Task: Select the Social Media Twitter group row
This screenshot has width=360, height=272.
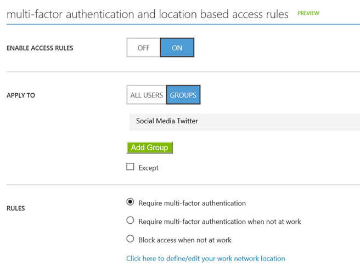Action: pyautogui.click(x=245, y=122)
